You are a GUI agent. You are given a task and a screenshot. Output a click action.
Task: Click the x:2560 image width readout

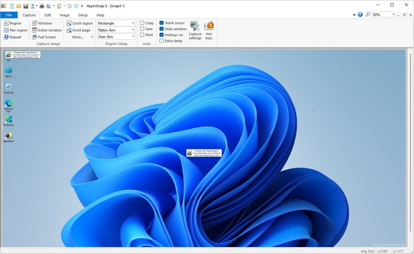click(x=382, y=251)
